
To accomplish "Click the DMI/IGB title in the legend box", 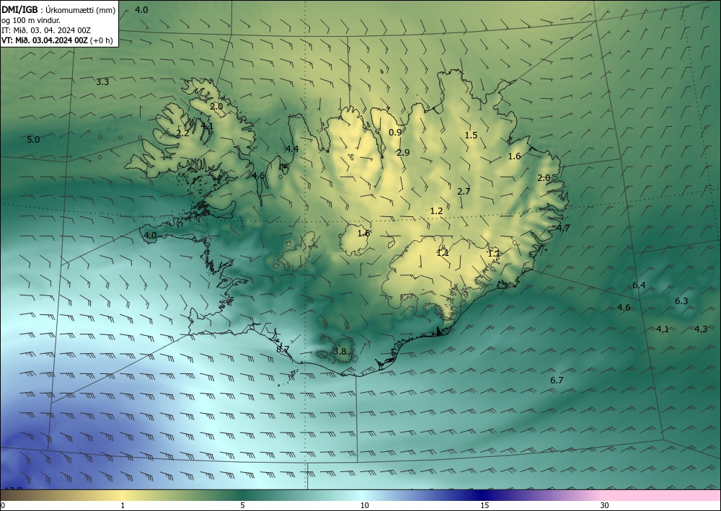I will click(x=19, y=10).
